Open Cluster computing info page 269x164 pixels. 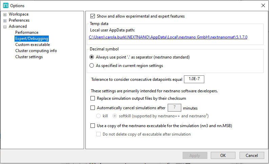point(36,51)
